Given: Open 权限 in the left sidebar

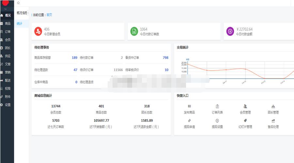Looking at the screenshot, I should (x=7, y=89).
